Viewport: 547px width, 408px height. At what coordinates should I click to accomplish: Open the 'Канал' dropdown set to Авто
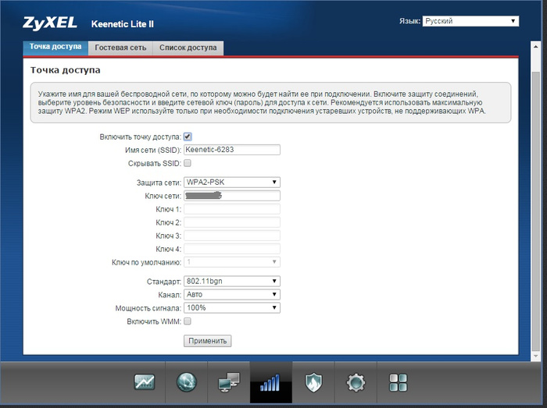point(232,294)
